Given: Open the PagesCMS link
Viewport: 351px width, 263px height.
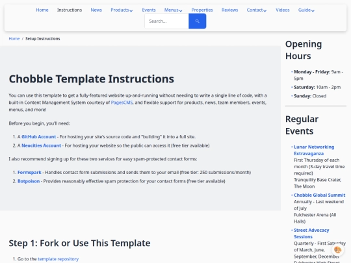Looking at the screenshot, I should pos(122,103).
